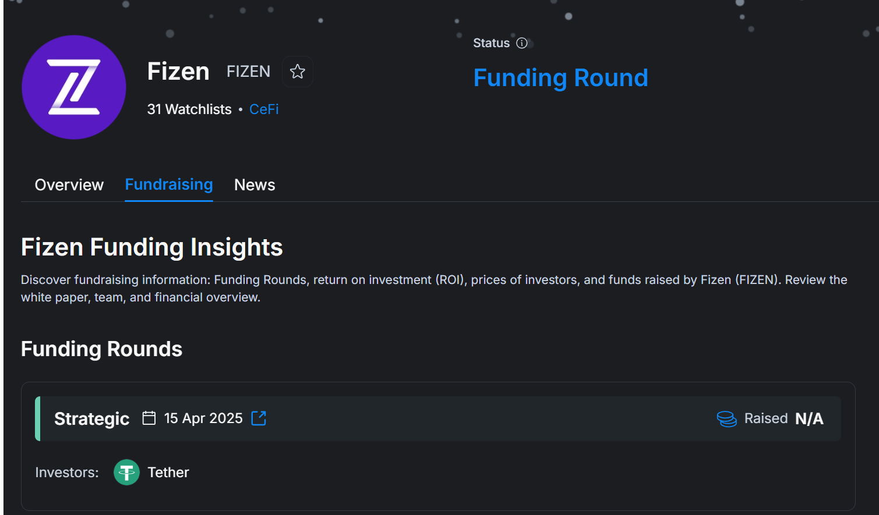Viewport: 879px width, 515px height.
Task: Click the Fizen Funding Insights heading
Action: point(152,247)
